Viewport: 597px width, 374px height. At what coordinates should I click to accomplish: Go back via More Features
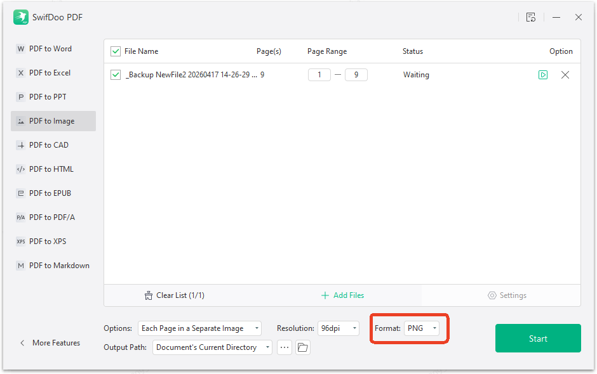pos(50,343)
